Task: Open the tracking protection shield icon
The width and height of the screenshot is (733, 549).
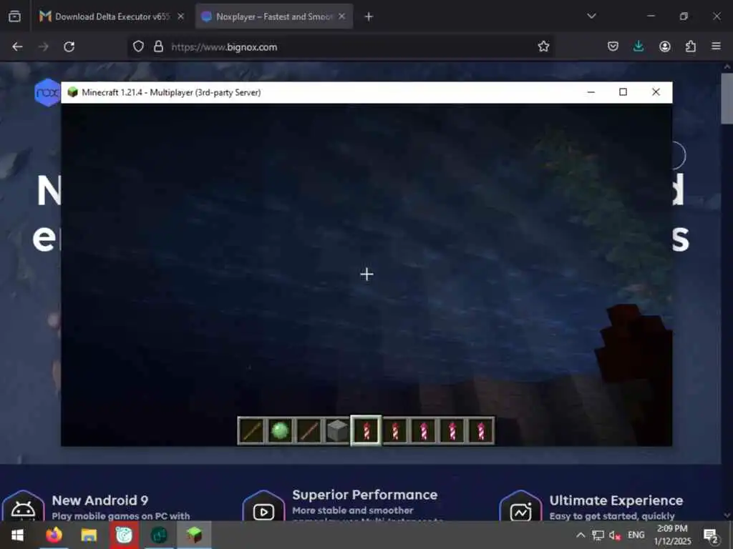Action: click(138, 46)
